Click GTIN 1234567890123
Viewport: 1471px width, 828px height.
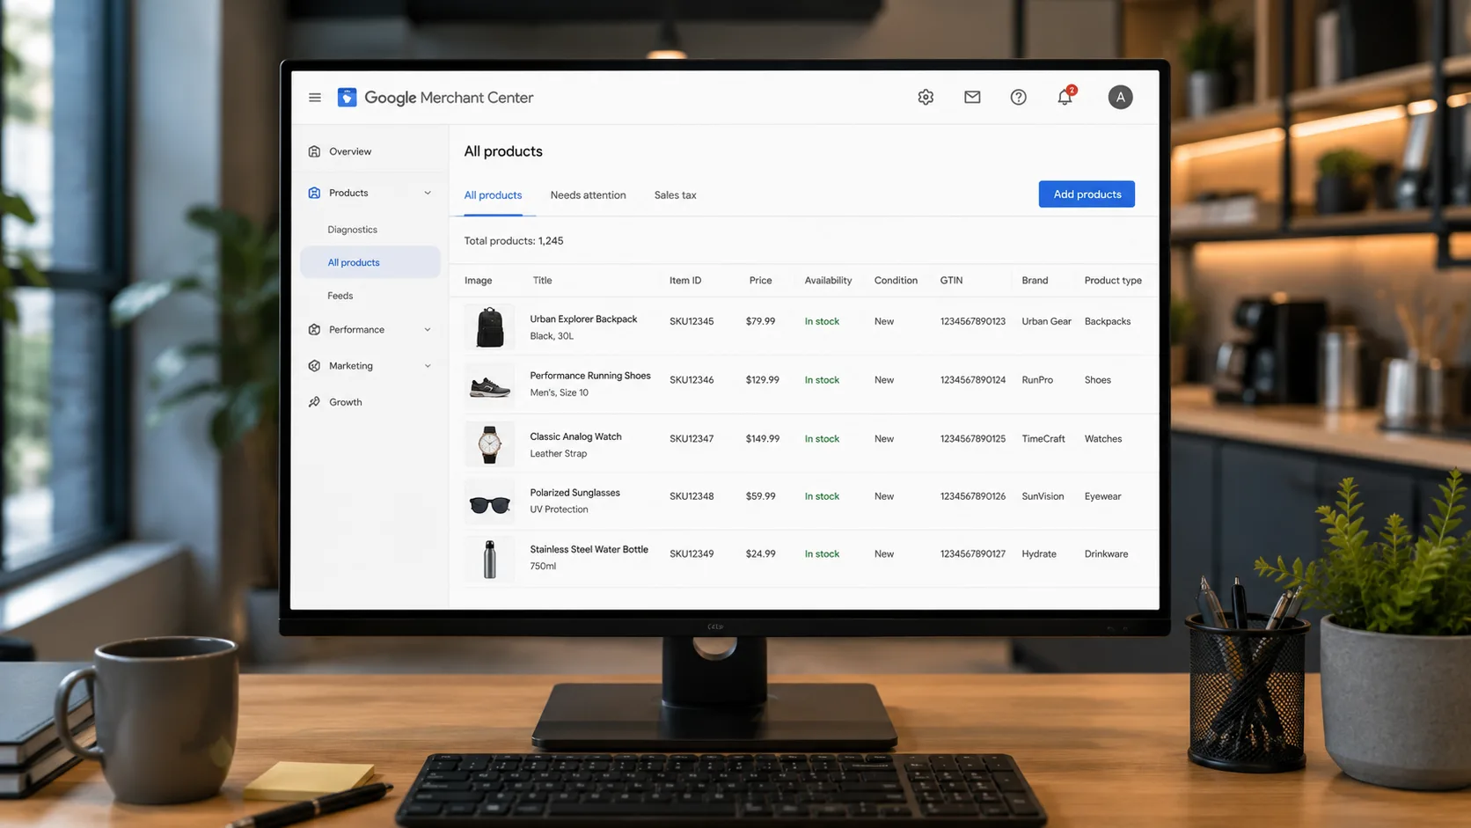pyautogui.click(x=972, y=322)
